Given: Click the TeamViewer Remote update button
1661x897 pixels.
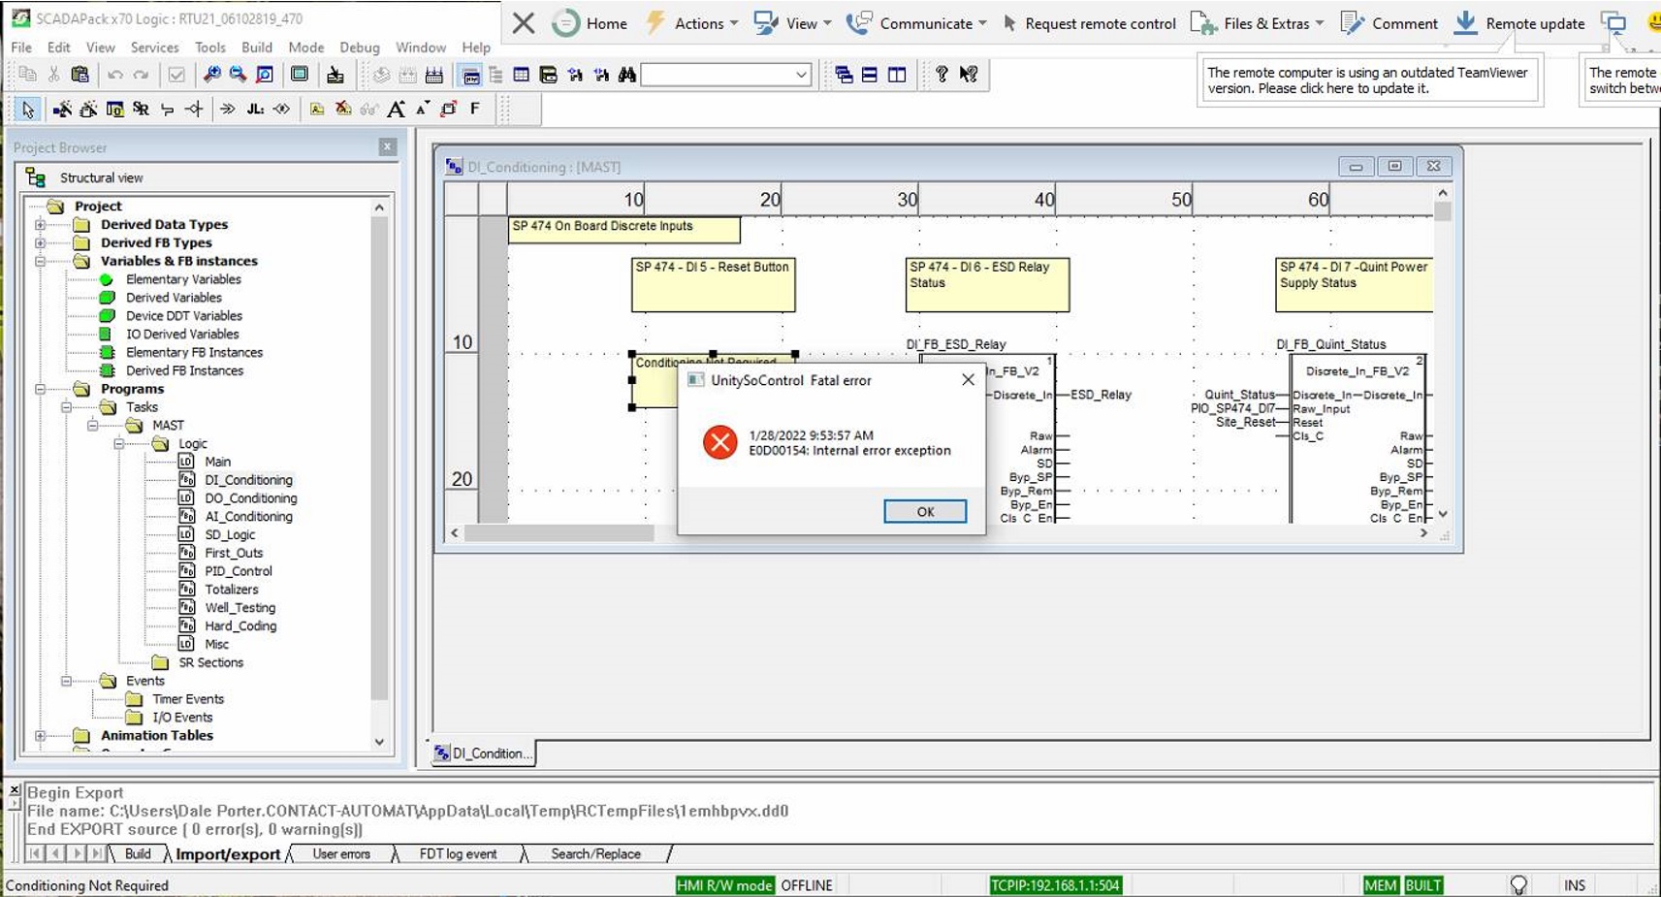Looking at the screenshot, I should (x=1519, y=23).
